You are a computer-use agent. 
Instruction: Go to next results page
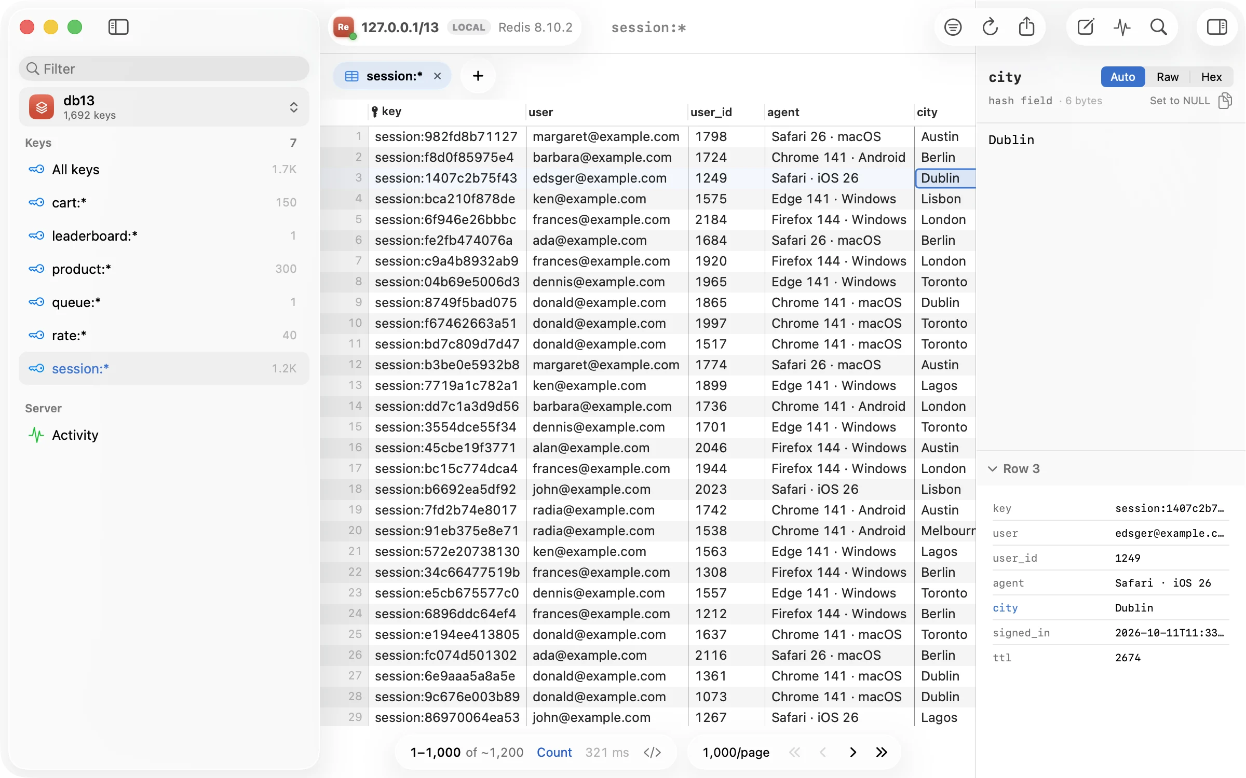point(852,752)
